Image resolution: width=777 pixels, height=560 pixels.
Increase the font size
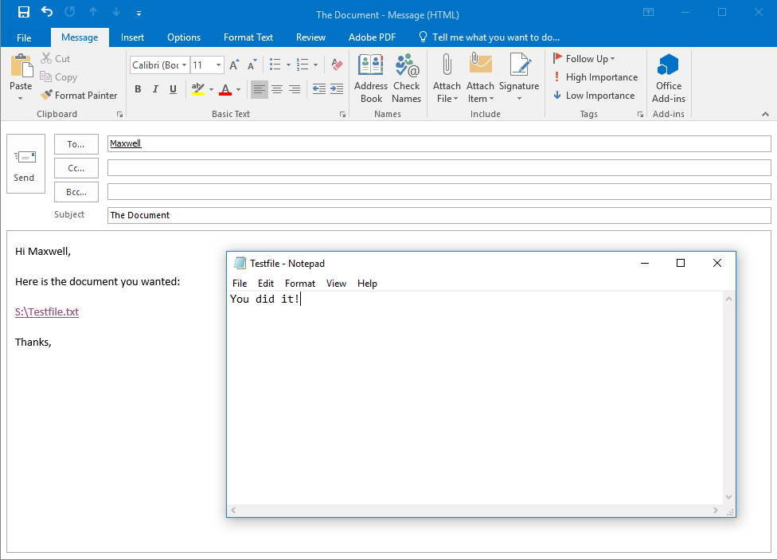point(234,65)
